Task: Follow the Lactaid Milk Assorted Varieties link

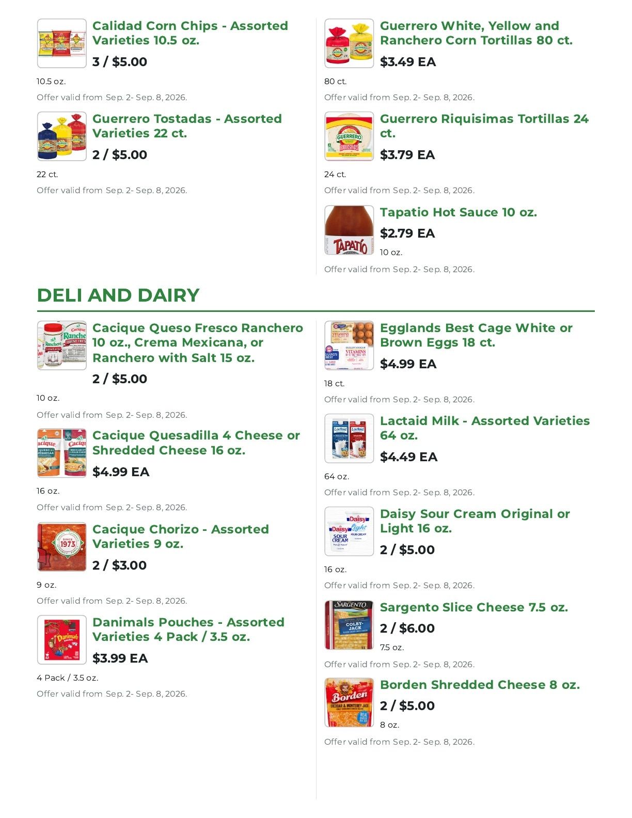Action: (485, 428)
